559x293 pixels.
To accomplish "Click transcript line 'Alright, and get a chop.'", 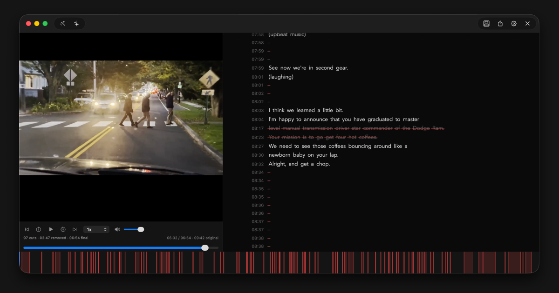I will pyautogui.click(x=299, y=164).
